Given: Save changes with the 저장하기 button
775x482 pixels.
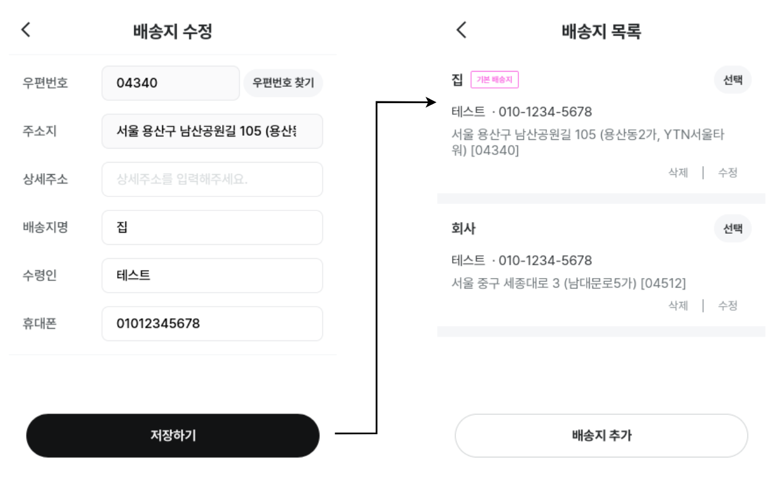Looking at the screenshot, I should pyautogui.click(x=173, y=435).
